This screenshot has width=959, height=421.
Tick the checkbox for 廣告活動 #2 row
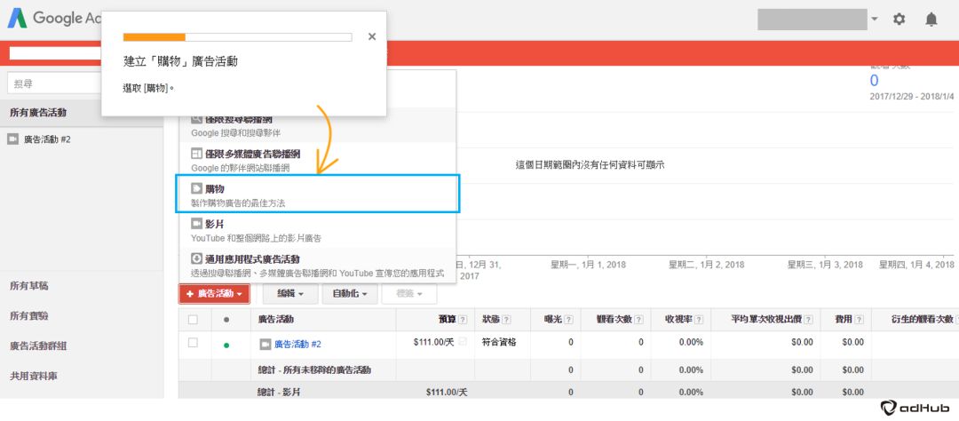[x=194, y=343]
